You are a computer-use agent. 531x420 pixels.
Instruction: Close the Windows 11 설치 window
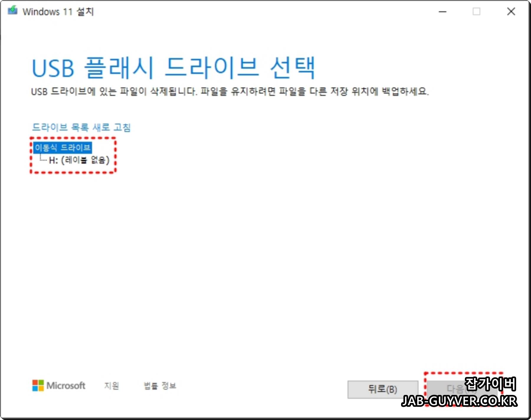click(511, 12)
